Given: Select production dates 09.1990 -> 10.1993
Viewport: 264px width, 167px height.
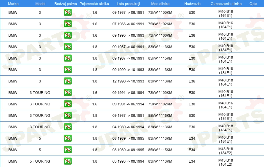Looking at the screenshot, I should [x=128, y=70].
